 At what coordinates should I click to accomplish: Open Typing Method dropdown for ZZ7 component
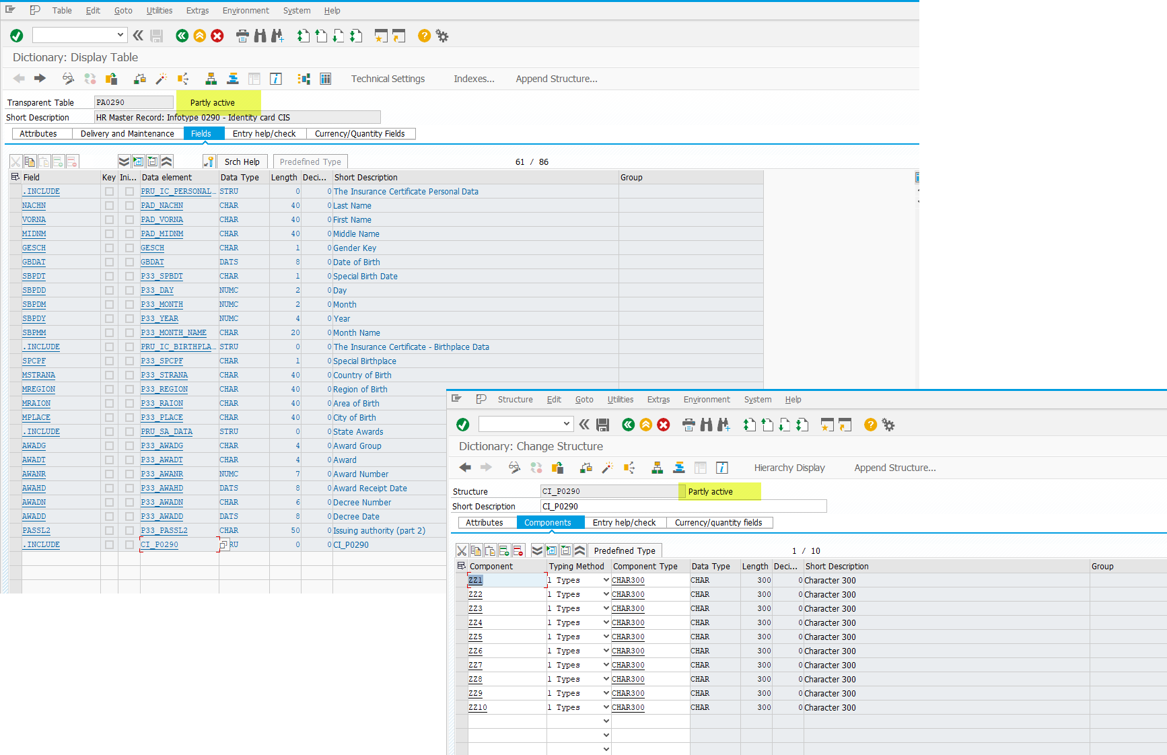click(606, 665)
